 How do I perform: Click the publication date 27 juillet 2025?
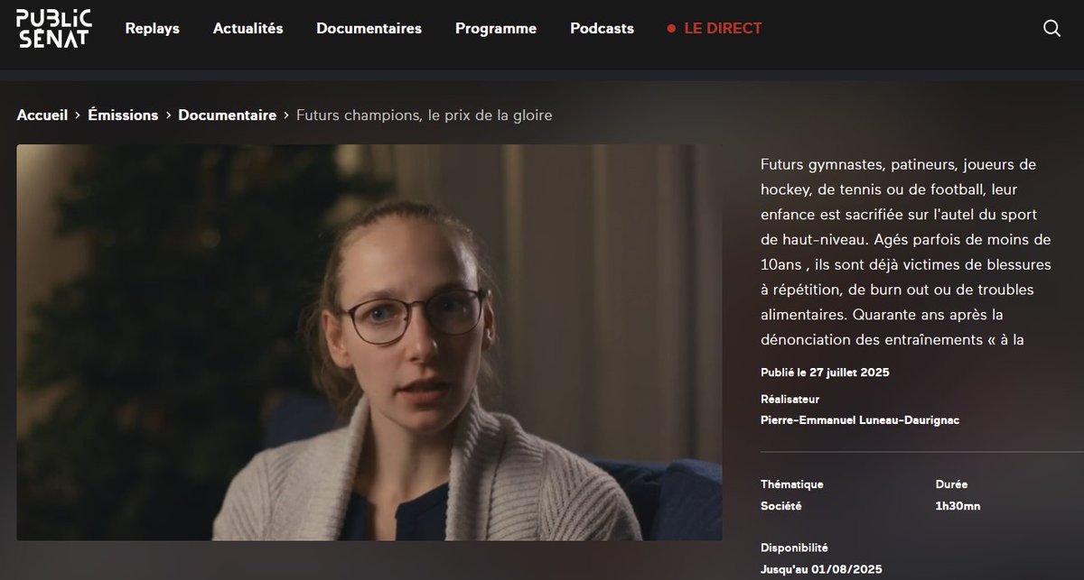pyautogui.click(x=824, y=372)
